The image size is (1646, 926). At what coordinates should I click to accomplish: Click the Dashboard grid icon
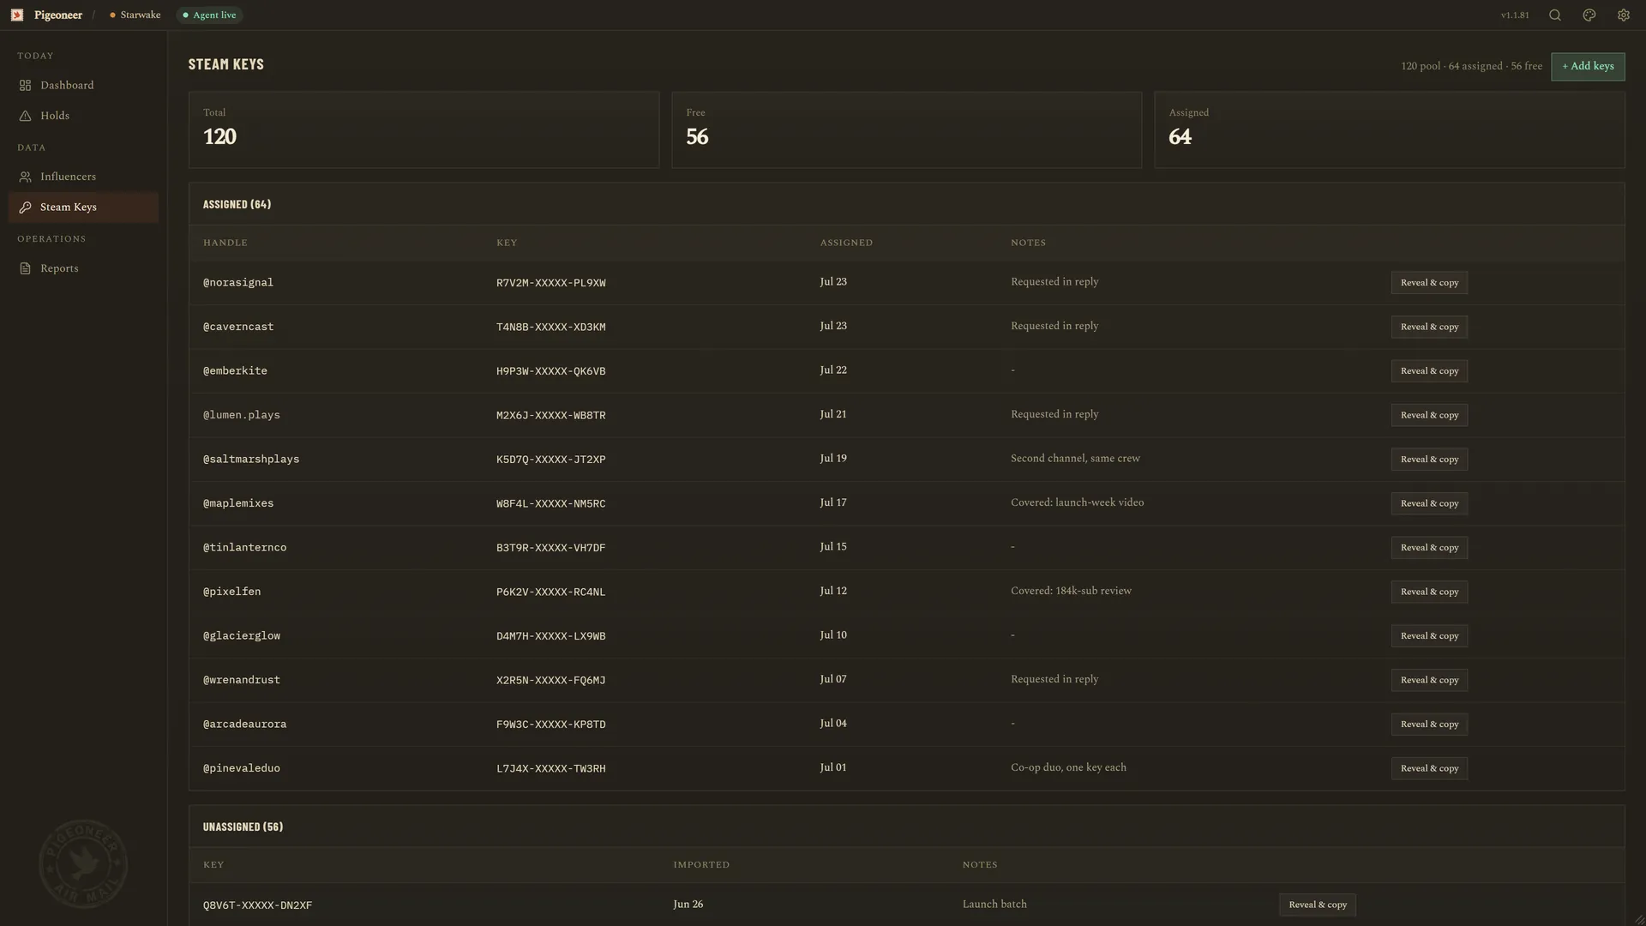point(25,86)
